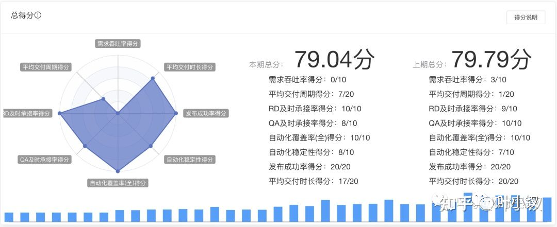Click the radar data point toward 发布成功率得分
The image size is (557, 227).
[x=176, y=113]
